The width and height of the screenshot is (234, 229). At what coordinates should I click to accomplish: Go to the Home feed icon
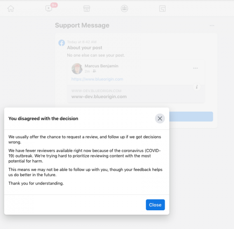coord(11,8)
